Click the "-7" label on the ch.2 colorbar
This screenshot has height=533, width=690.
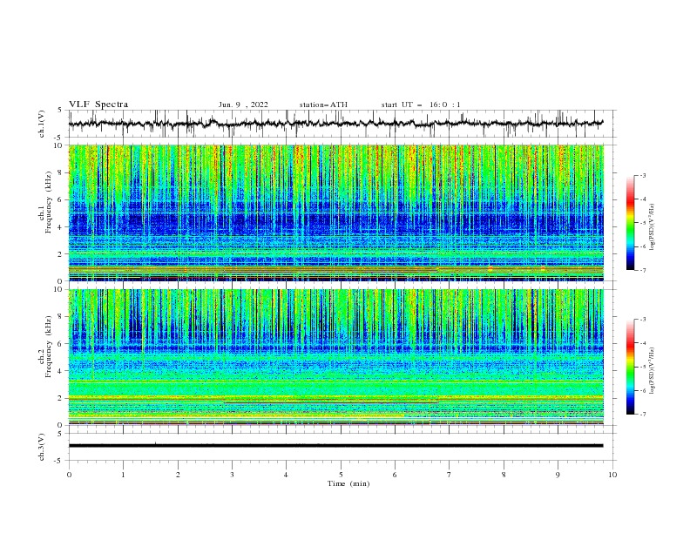click(642, 415)
